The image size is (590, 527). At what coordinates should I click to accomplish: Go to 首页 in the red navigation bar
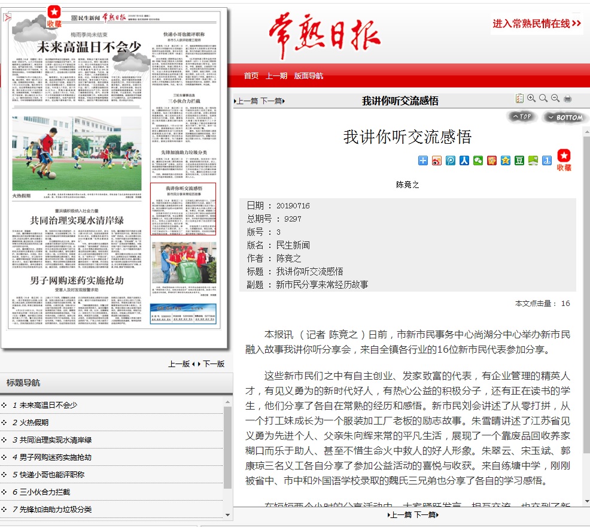click(x=251, y=75)
